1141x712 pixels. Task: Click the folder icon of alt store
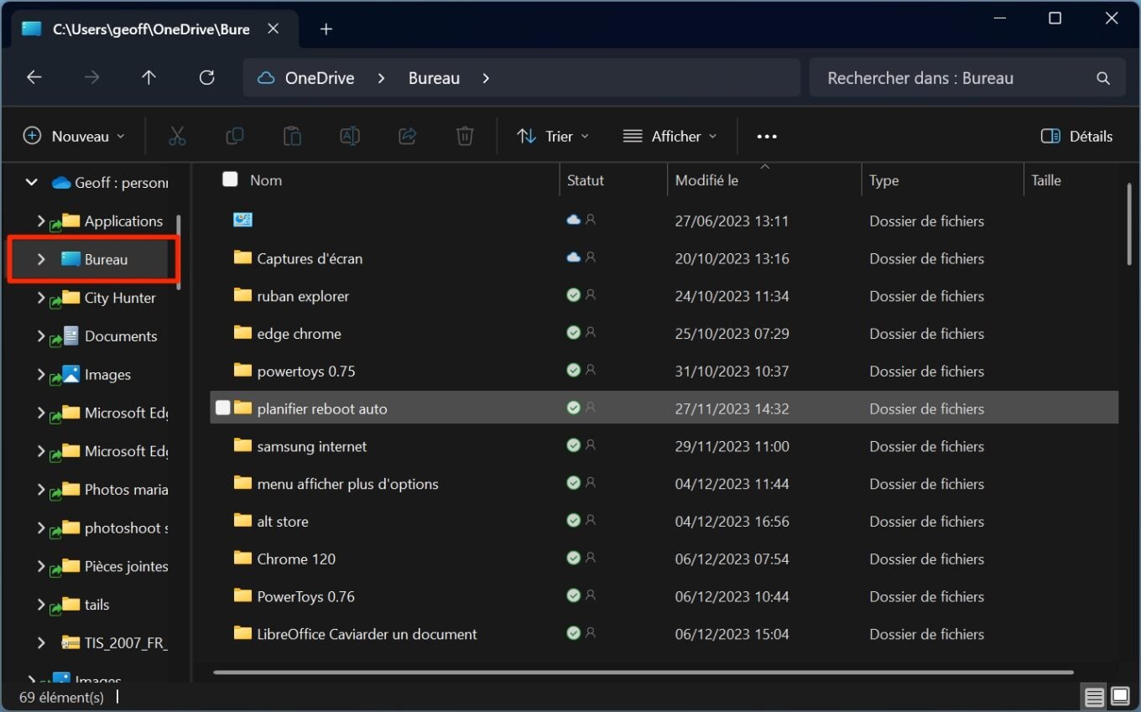242,521
